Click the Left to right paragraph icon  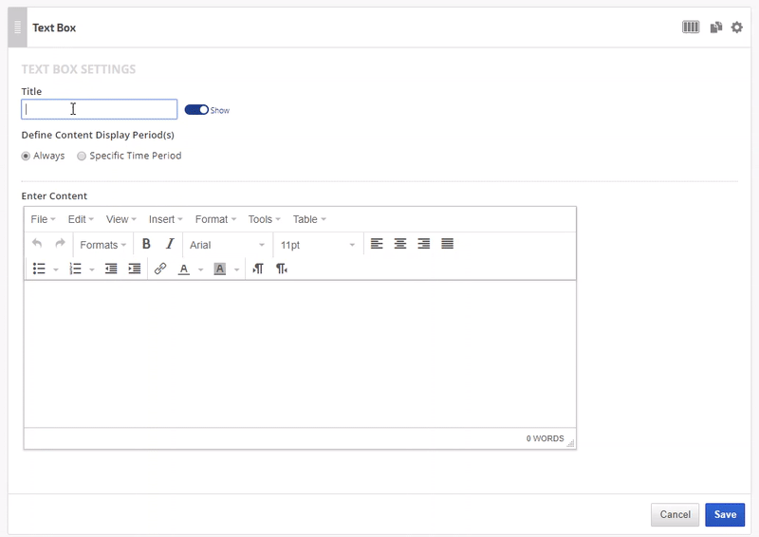258,269
